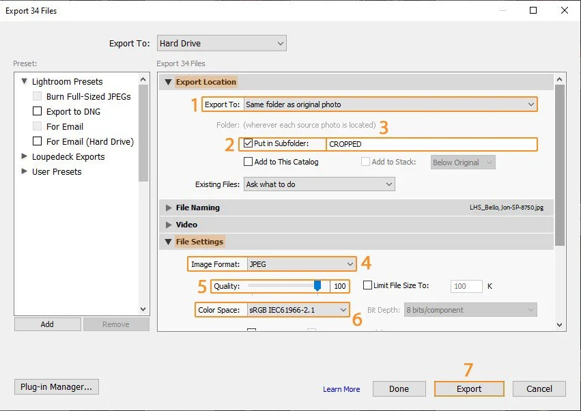Click the Export button
The width and height of the screenshot is (581, 411).
pyautogui.click(x=469, y=388)
